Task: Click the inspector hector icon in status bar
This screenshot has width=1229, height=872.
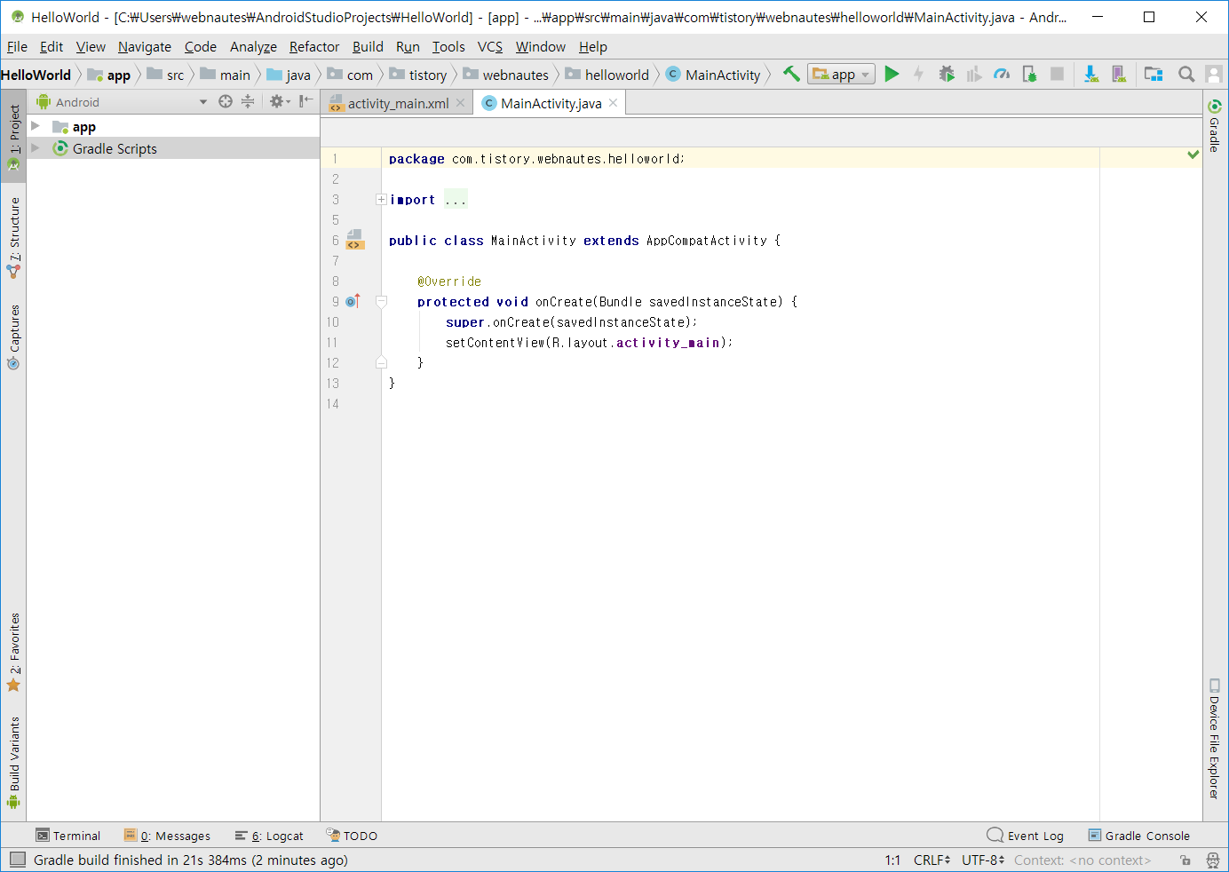Action: 1213,860
